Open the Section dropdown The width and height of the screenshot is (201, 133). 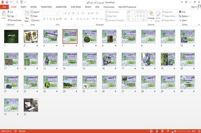click(x=36, y=20)
